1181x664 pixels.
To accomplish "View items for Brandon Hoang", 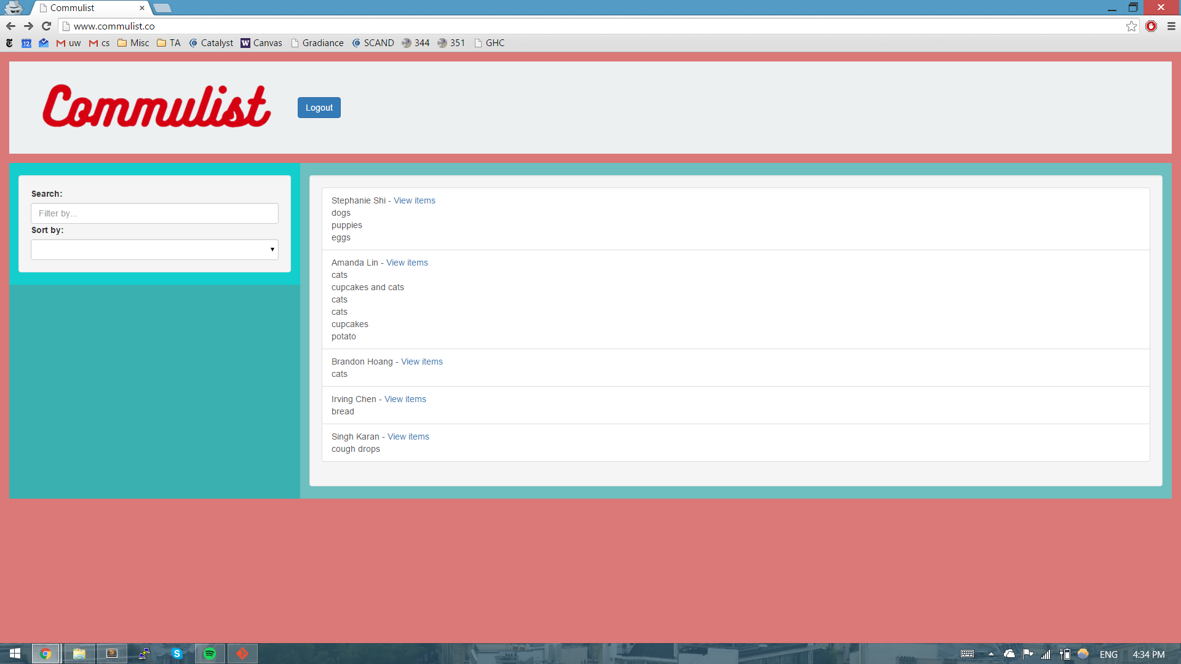I will [x=421, y=362].
